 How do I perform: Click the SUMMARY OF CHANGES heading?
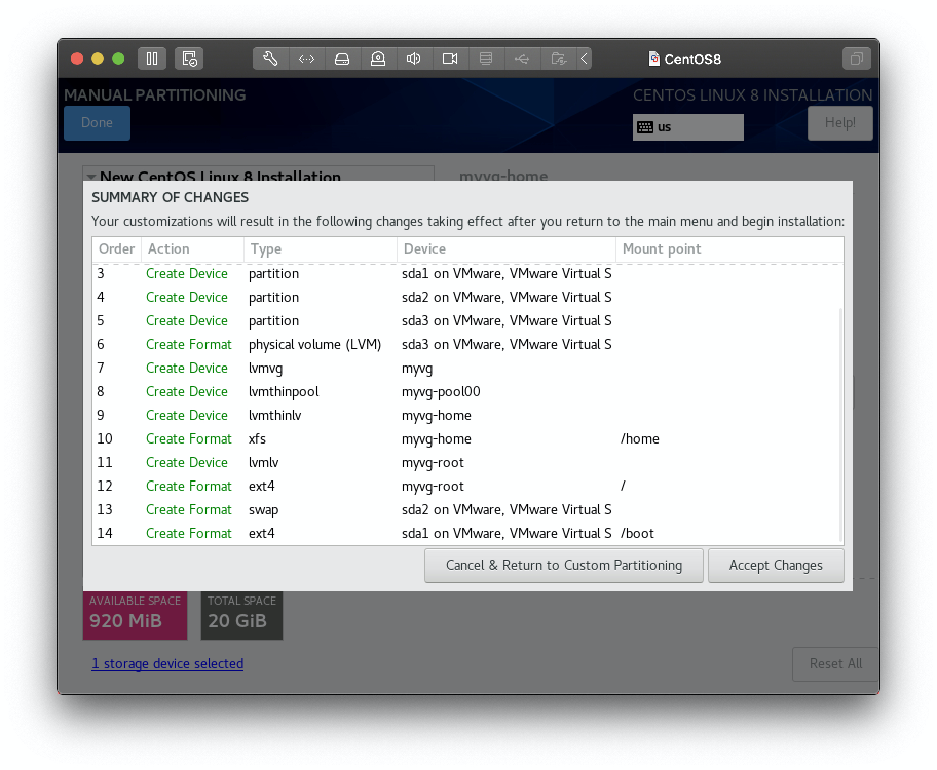coord(170,198)
